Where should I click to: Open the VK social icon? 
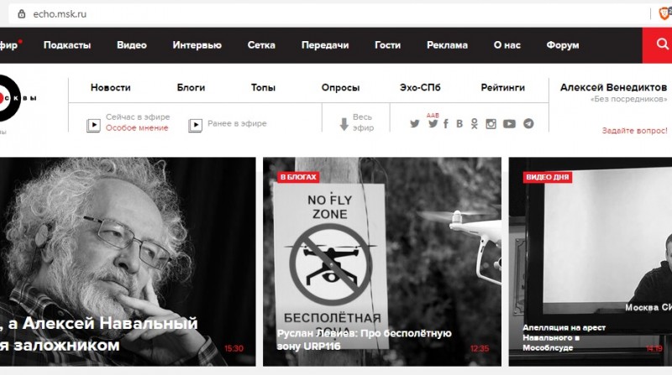[459, 124]
